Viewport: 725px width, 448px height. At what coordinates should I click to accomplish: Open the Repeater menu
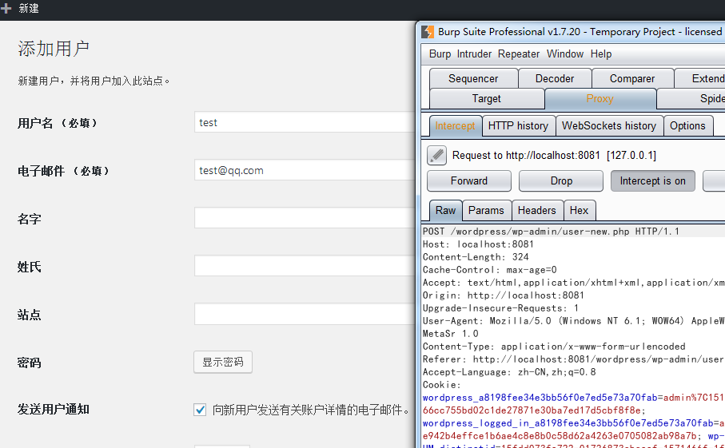[x=518, y=54]
